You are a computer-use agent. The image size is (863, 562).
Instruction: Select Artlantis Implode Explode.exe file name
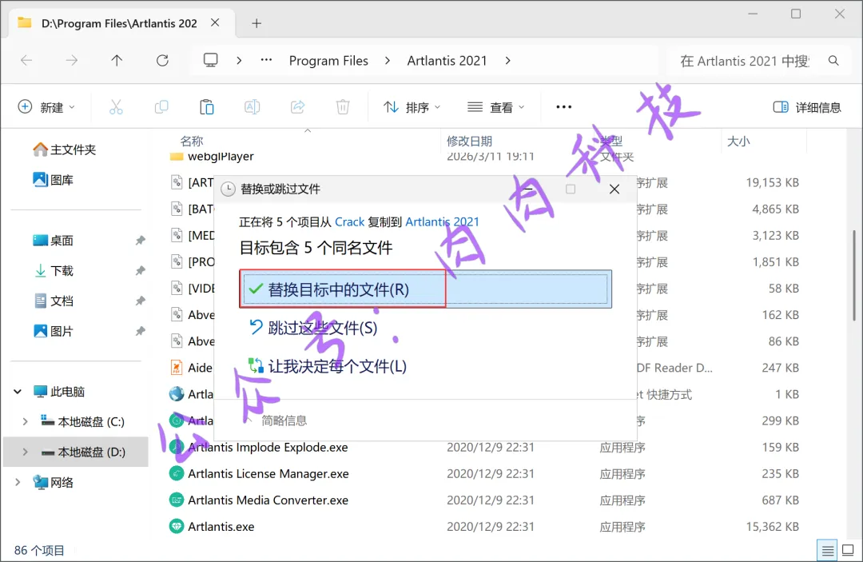(x=268, y=448)
